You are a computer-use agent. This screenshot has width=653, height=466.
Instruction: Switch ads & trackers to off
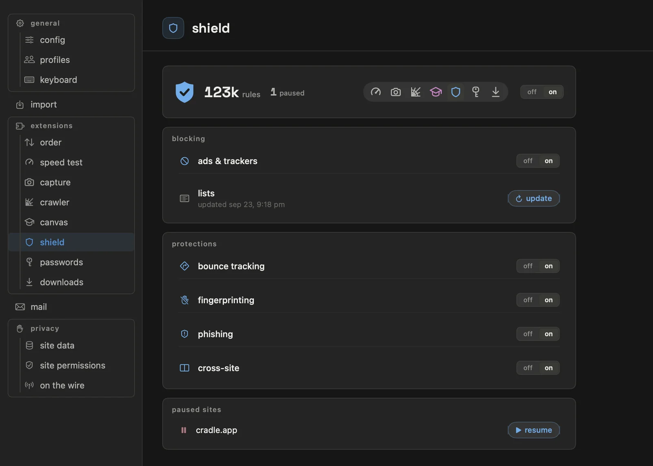tap(528, 161)
